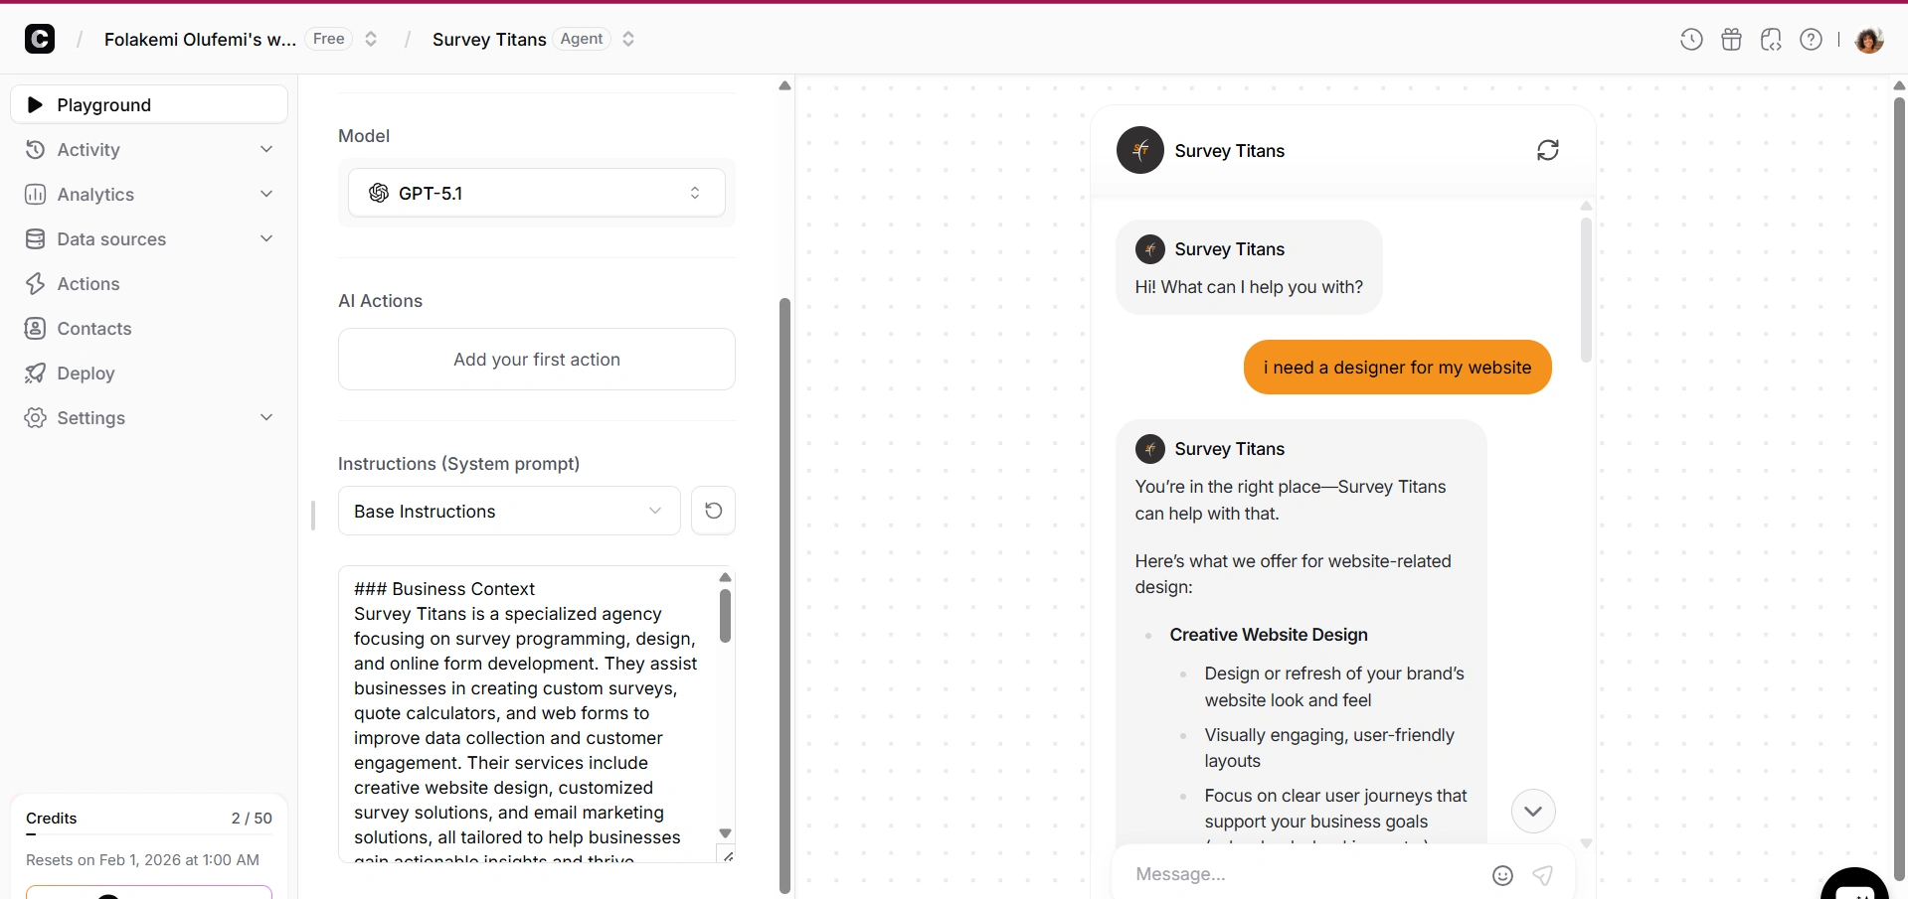Screen dimensions: 1908x899
Task: Open Data sources section
Action: point(149,238)
